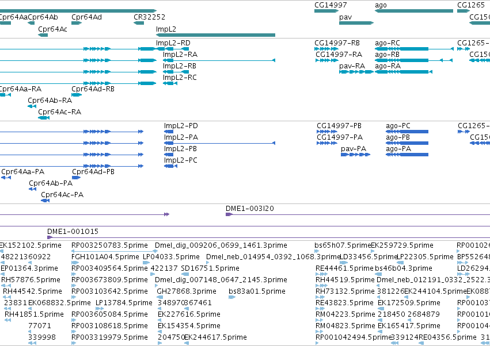
Task: Click the Cpr64Ab gene label
Action: (43, 17)
